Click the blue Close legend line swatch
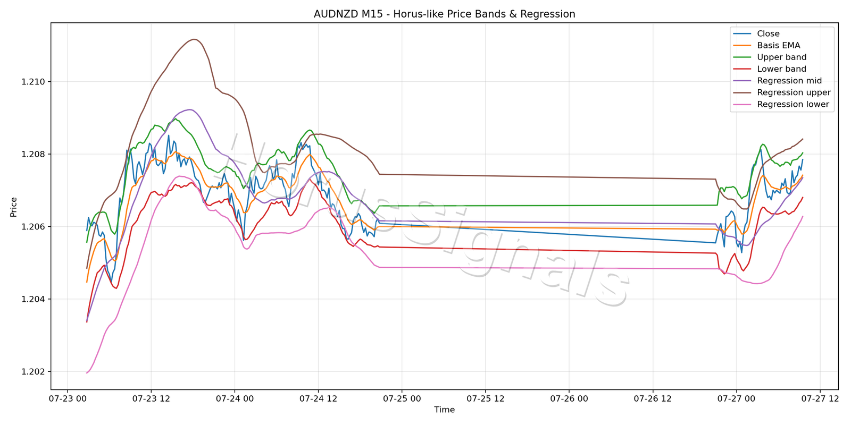 [x=742, y=34]
